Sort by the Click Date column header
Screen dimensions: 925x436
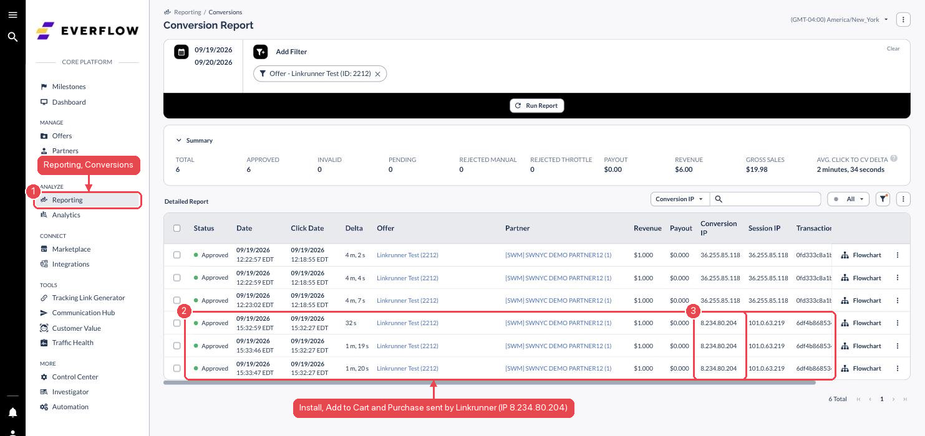point(307,228)
